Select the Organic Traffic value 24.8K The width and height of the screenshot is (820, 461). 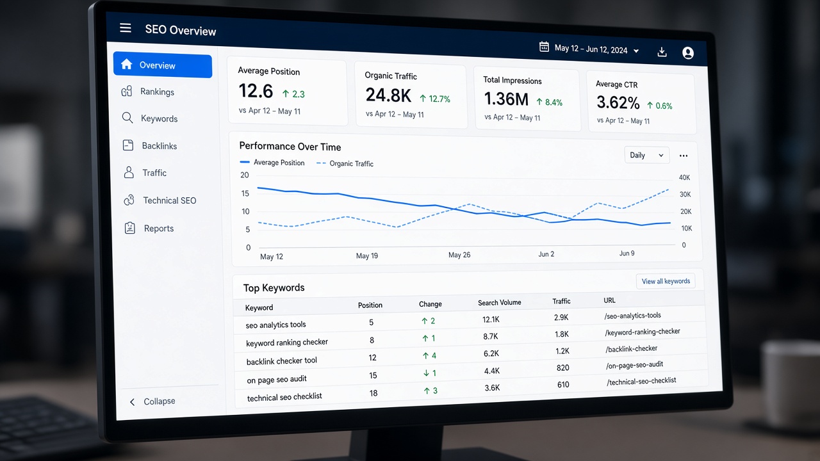[x=388, y=95]
